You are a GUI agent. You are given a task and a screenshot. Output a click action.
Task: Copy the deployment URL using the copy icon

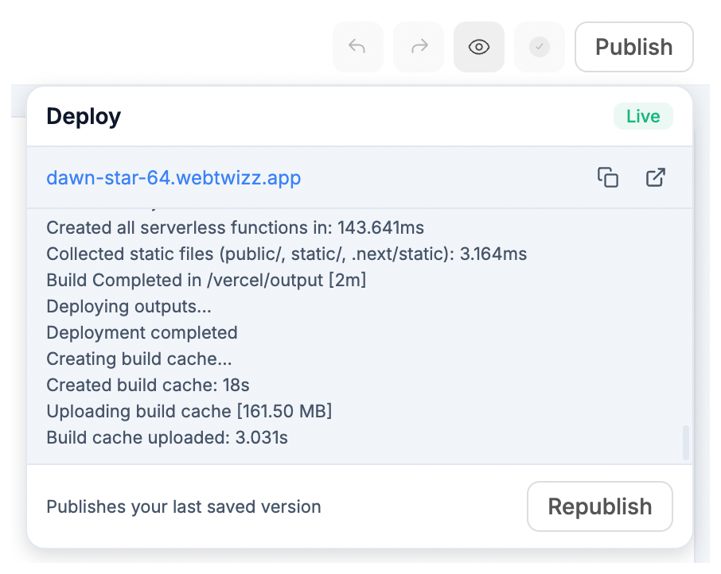(x=607, y=177)
